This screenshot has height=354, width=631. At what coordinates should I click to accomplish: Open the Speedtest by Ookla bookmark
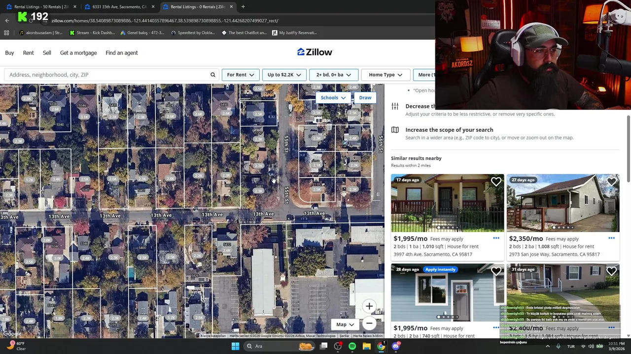[193, 33]
